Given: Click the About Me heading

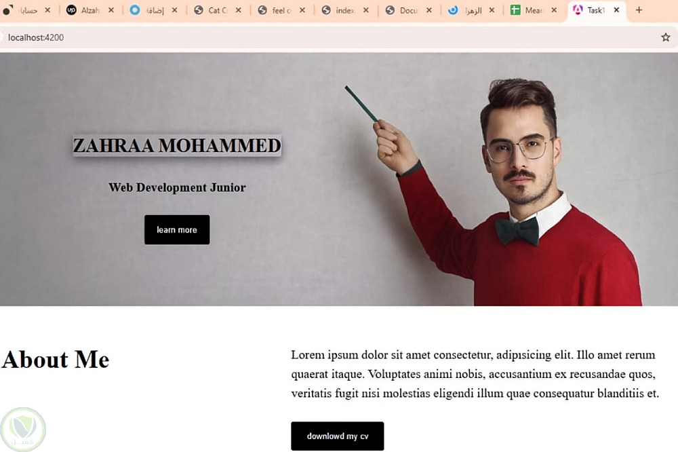Looking at the screenshot, I should 56,359.
